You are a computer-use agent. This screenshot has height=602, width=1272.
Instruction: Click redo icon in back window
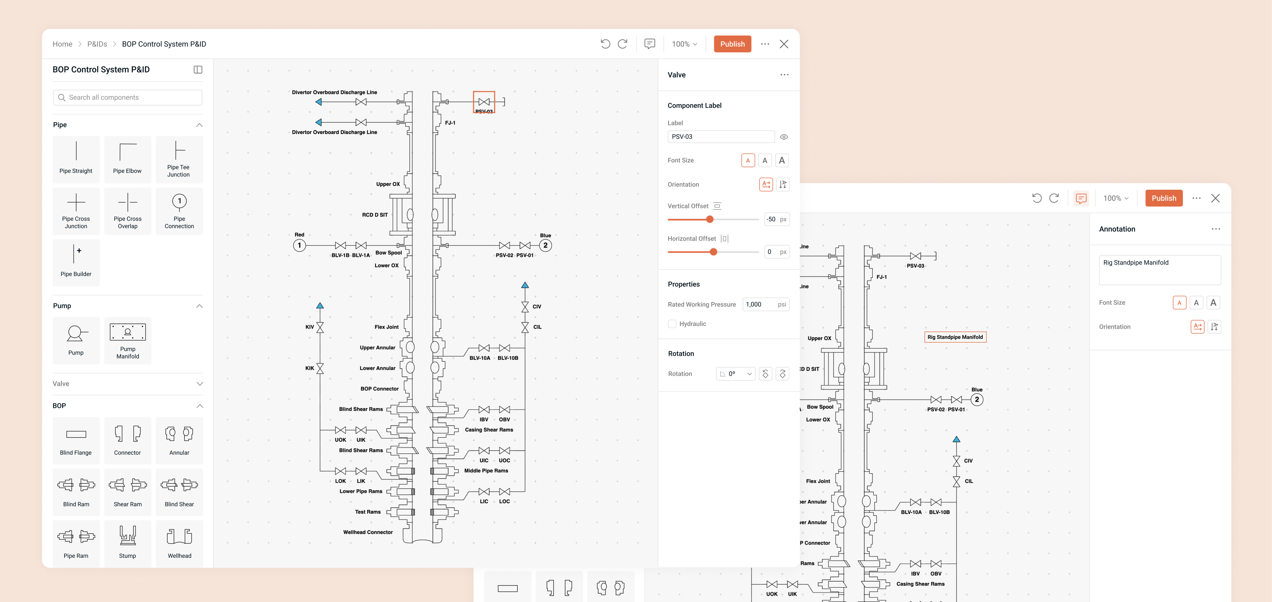coord(1054,198)
